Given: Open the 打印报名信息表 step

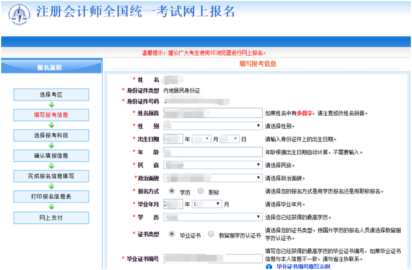Looking at the screenshot, I should pos(51,196).
